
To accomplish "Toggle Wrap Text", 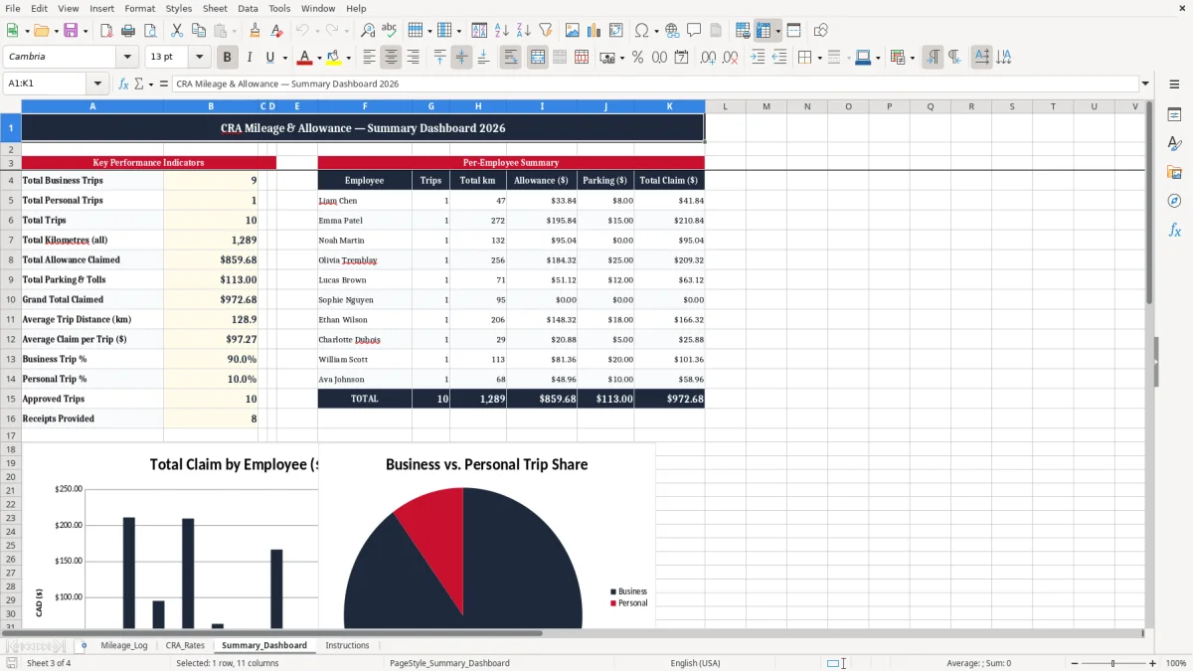I will (511, 58).
